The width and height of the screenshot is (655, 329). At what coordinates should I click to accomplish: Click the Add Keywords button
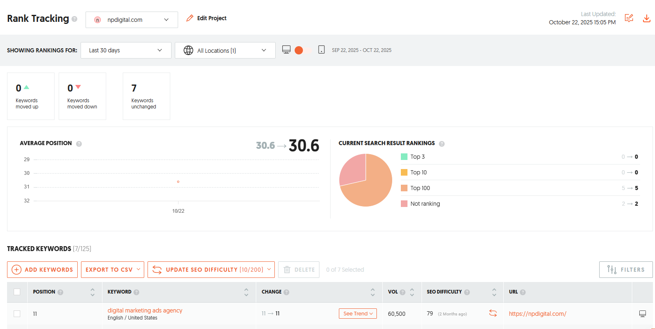[42, 270]
